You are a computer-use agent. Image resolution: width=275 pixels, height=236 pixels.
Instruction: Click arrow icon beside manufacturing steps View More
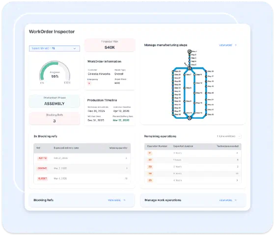coord(236,45)
